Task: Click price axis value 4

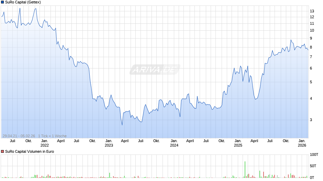Action: [311, 98]
